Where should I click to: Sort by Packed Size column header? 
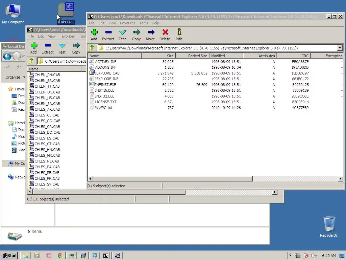[x=192, y=56]
